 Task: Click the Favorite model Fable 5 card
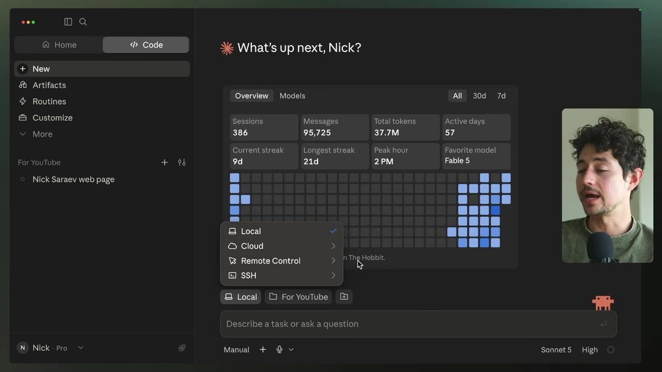pyautogui.click(x=476, y=156)
